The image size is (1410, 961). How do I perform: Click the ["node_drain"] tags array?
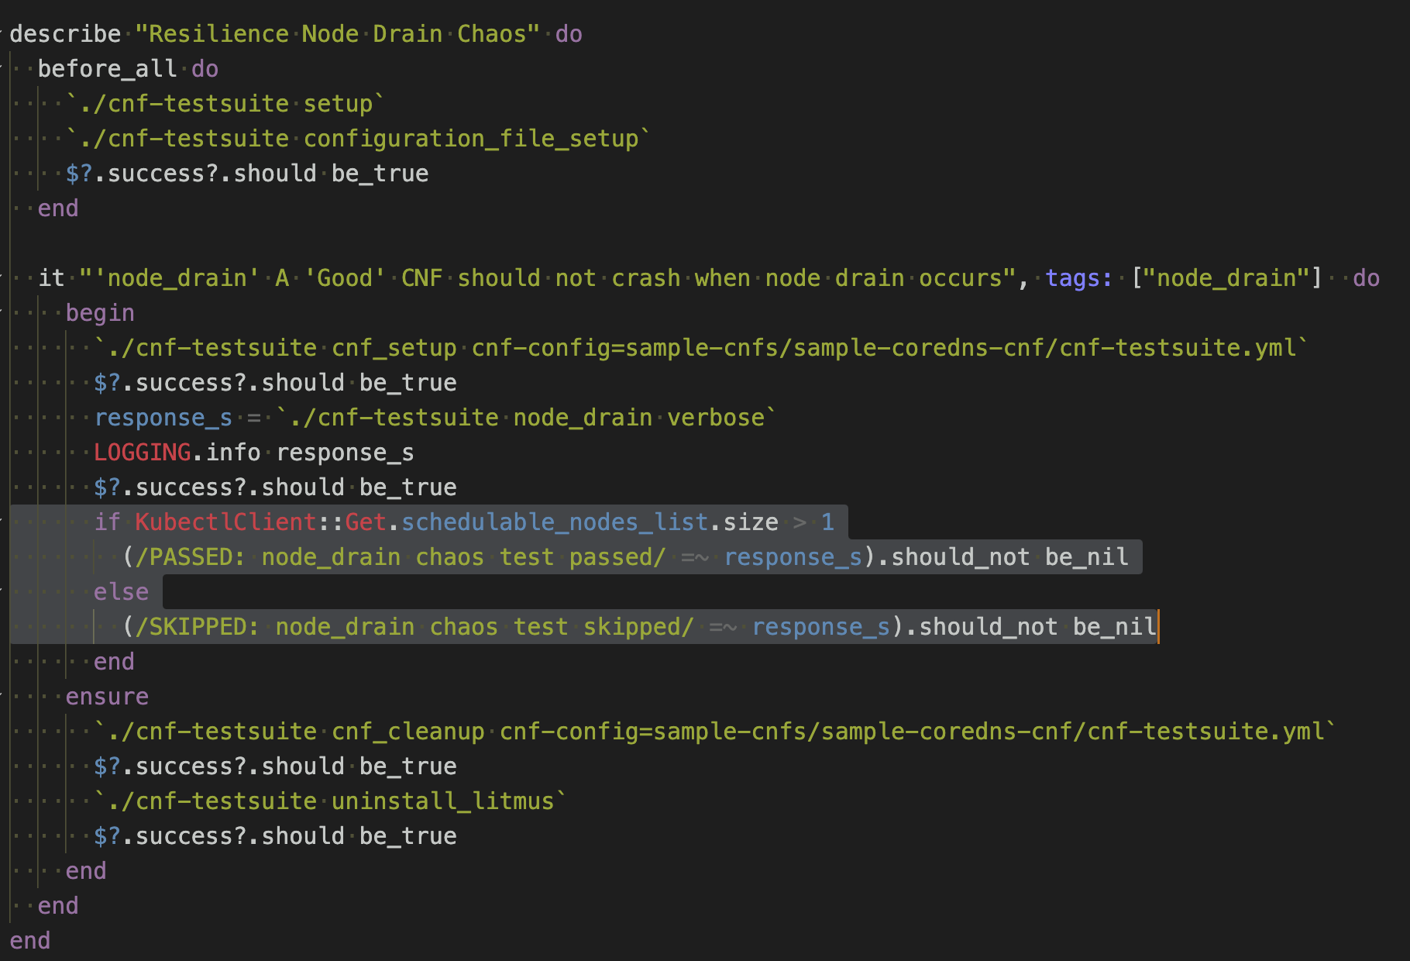click(1226, 278)
